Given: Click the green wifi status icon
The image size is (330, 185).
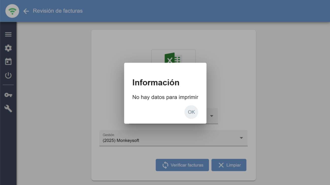Looking at the screenshot, I should (x=12, y=11).
